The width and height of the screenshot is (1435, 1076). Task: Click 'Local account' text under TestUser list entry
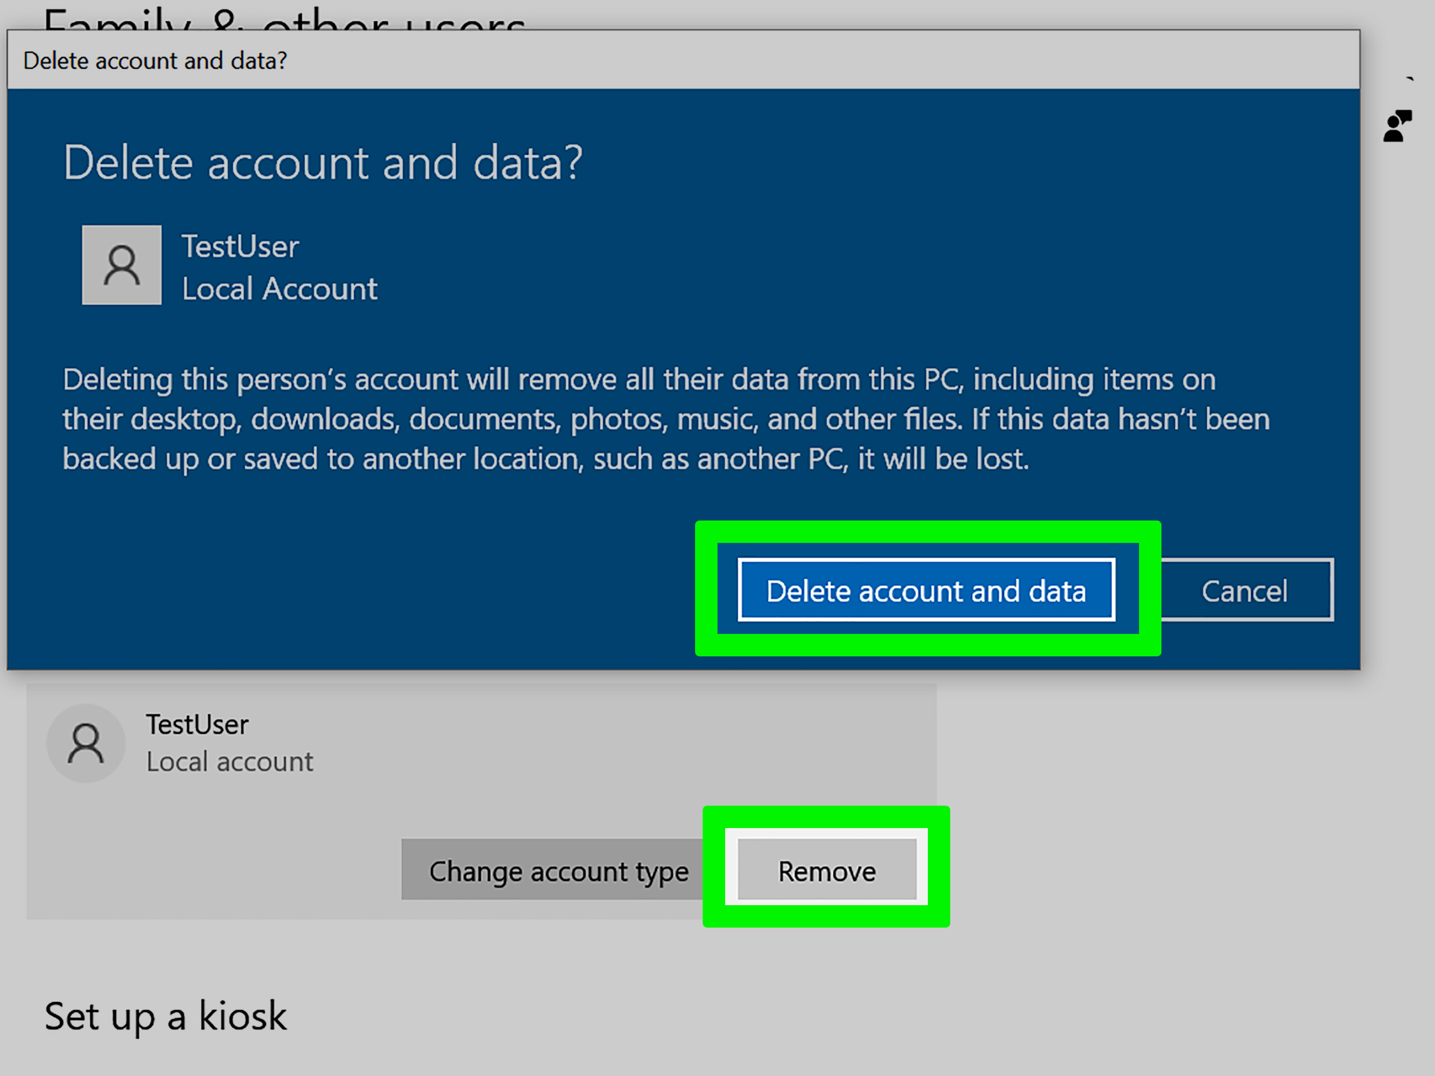(x=230, y=761)
